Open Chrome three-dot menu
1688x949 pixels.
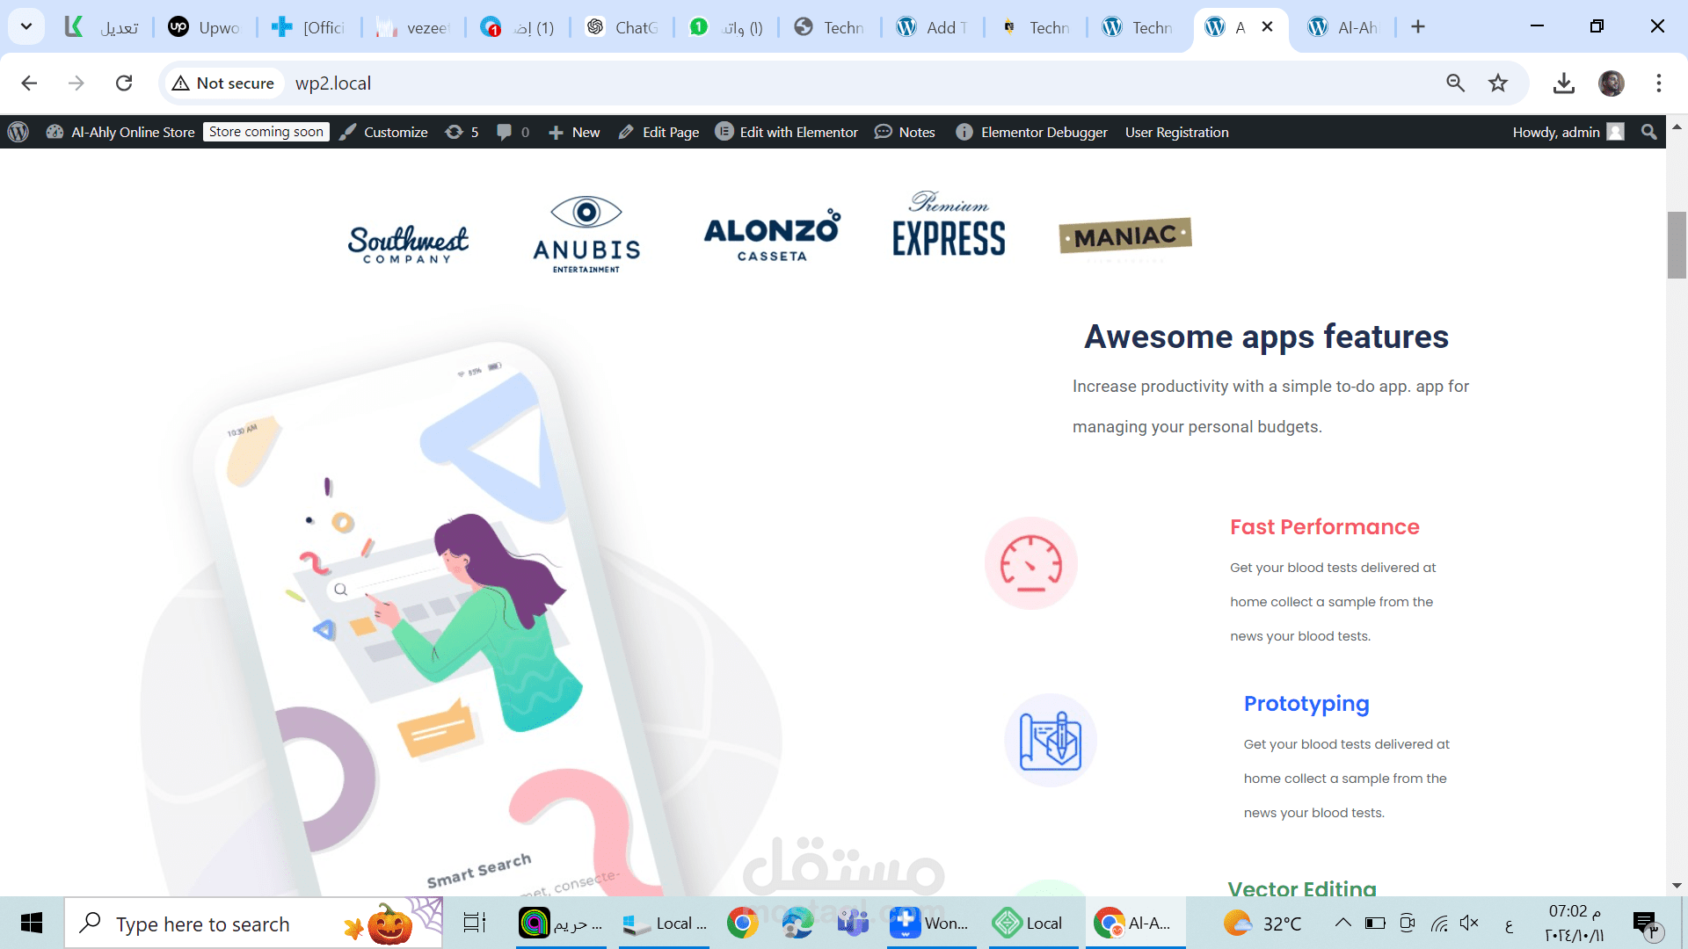click(x=1658, y=83)
